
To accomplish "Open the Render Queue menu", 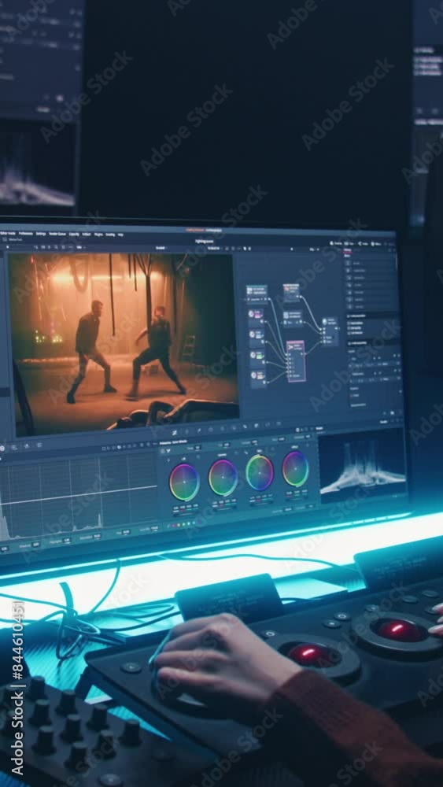I will 57,234.
